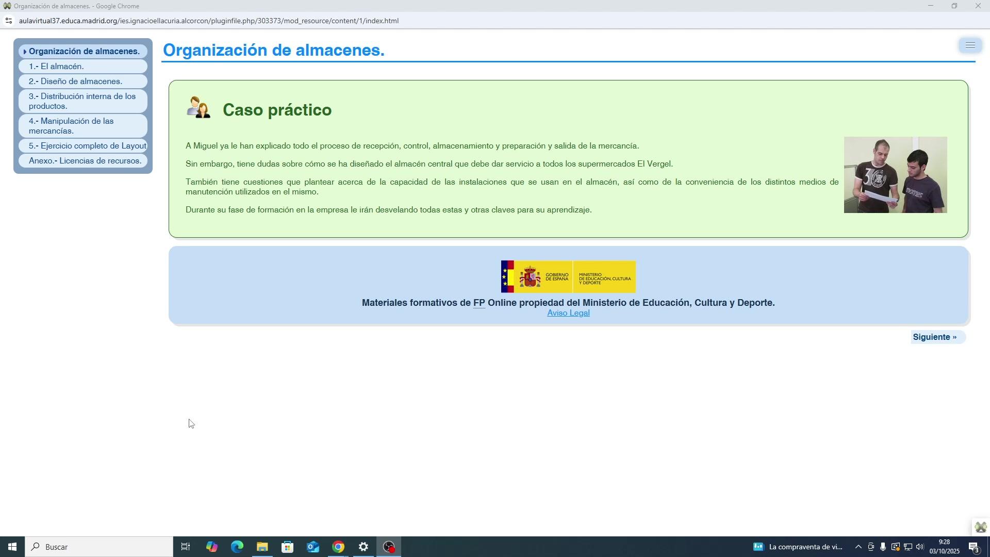Click the Aviso Legal link
The image size is (990, 557).
pyautogui.click(x=568, y=313)
